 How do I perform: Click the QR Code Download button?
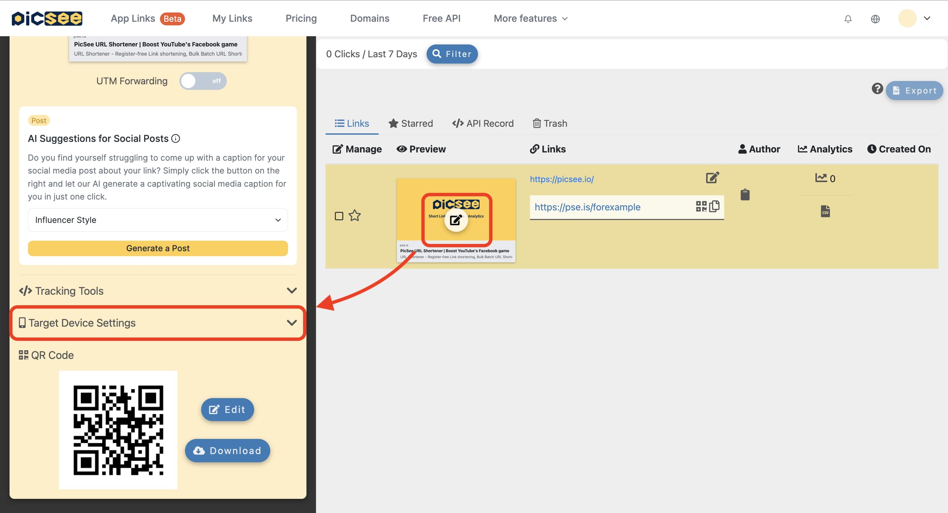tap(227, 450)
